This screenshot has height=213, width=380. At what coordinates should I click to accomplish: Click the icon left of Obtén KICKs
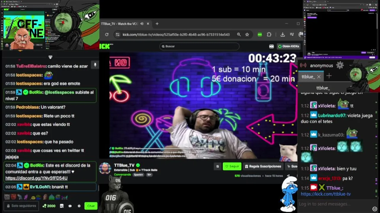(x=271, y=46)
